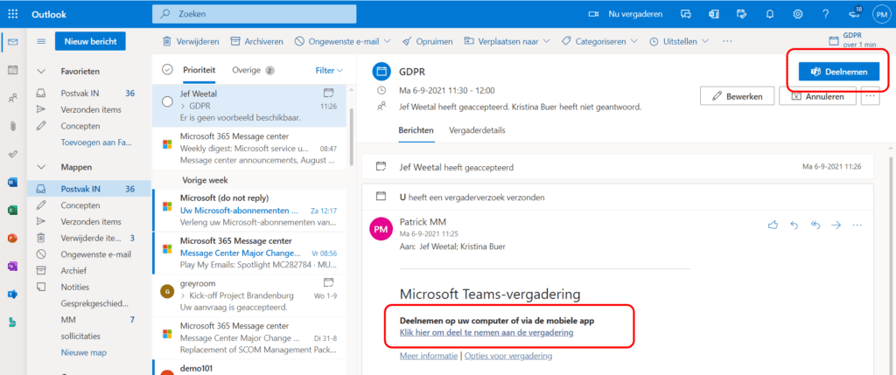Select all messages circle checkbox
The image size is (896, 375).
point(167,70)
